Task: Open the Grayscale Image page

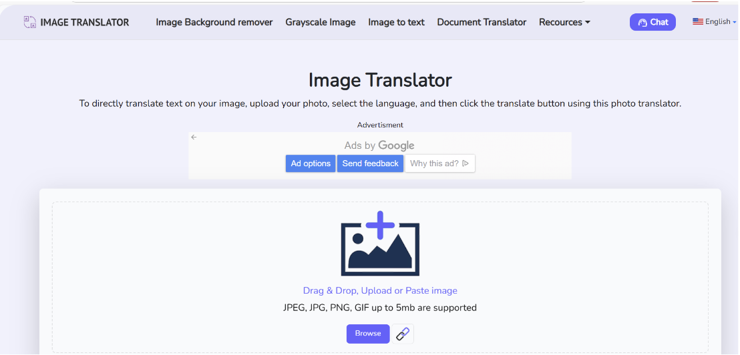Action: click(321, 22)
